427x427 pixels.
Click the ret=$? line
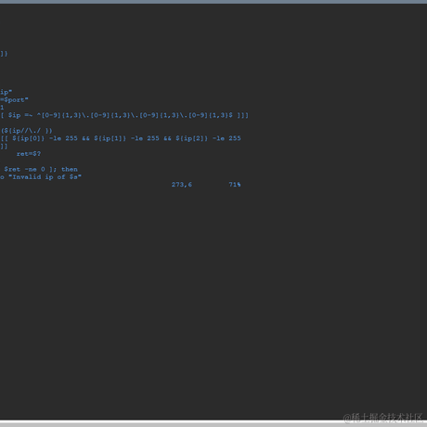pyautogui.click(x=29, y=154)
